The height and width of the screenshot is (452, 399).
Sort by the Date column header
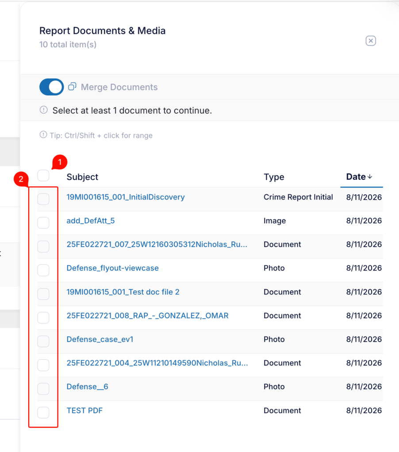(x=356, y=177)
